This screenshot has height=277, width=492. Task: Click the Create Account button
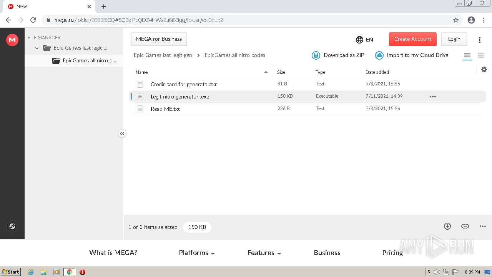coord(413,39)
